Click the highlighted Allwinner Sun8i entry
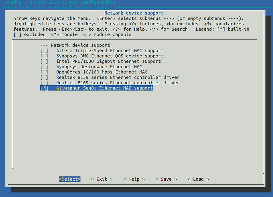Image resolution: width=273 pixels, height=197 pixels. (x=102, y=88)
